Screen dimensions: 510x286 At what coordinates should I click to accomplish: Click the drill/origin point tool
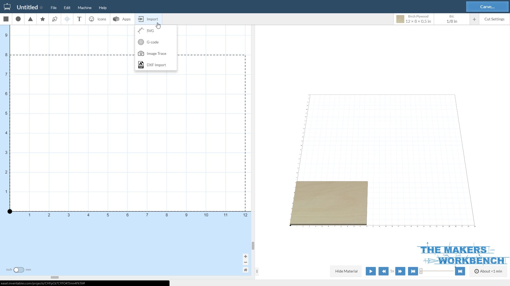click(67, 19)
